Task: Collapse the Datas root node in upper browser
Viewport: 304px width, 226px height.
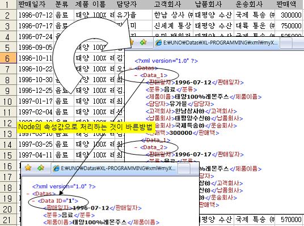Action: 130,68
